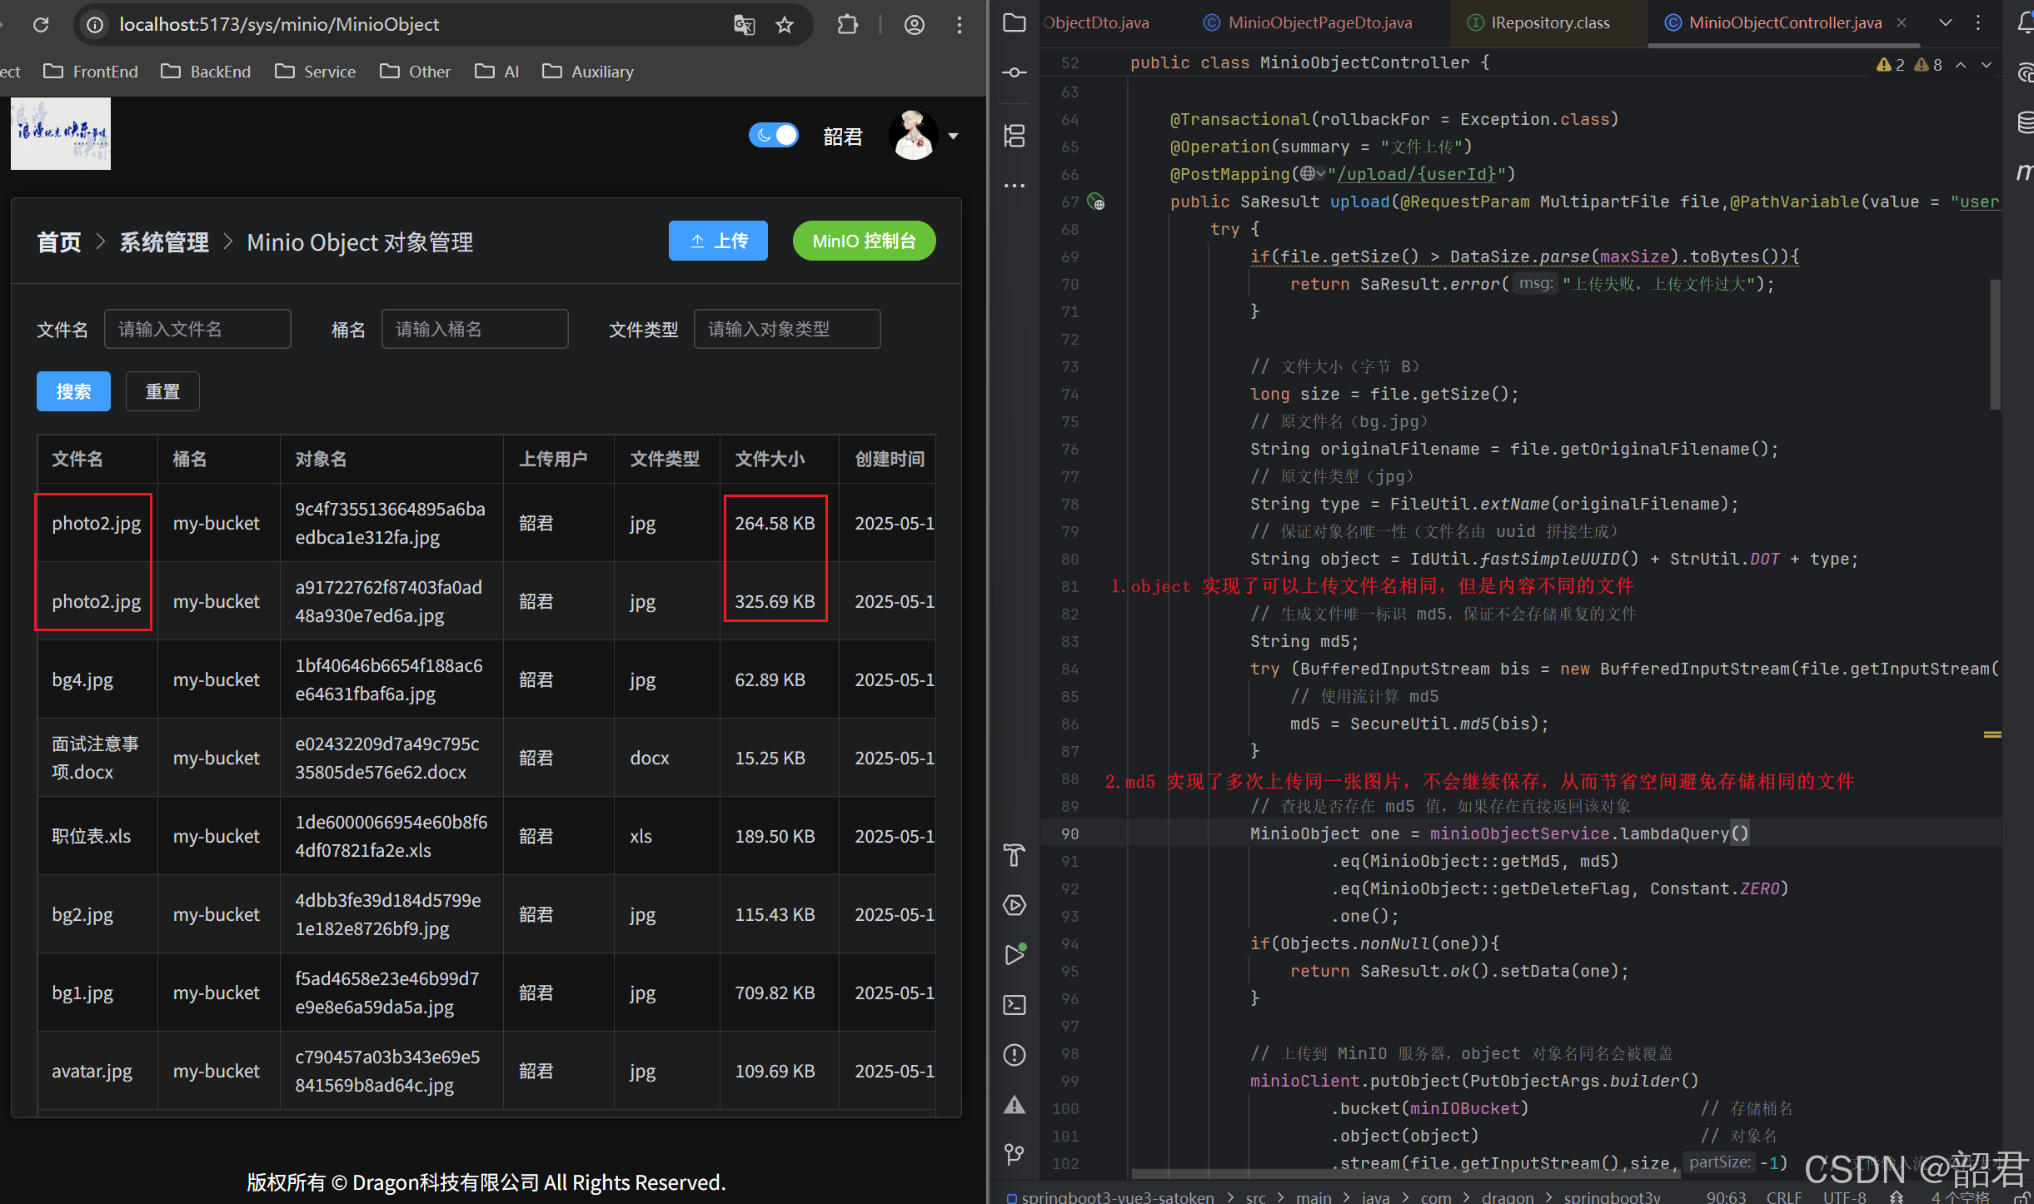Toggle the dark mode switch
2034x1204 pixels.
[773, 135]
